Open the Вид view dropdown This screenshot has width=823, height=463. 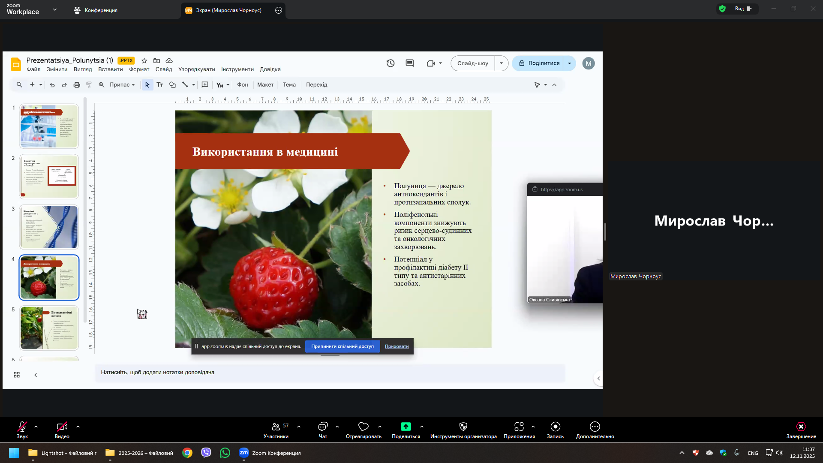[x=743, y=9]
